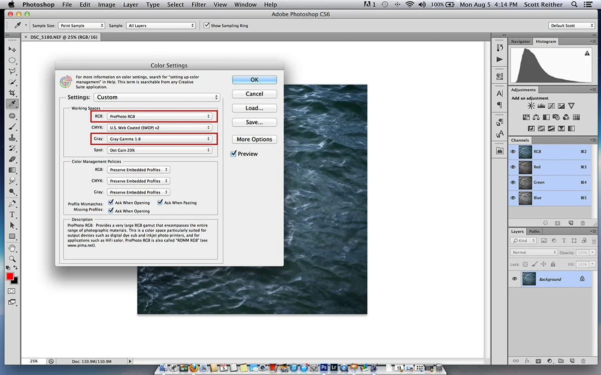Open layer blend mode Normal dropdown
The height and width of the screenshot is (375, 601).
[x=534, y=252]
